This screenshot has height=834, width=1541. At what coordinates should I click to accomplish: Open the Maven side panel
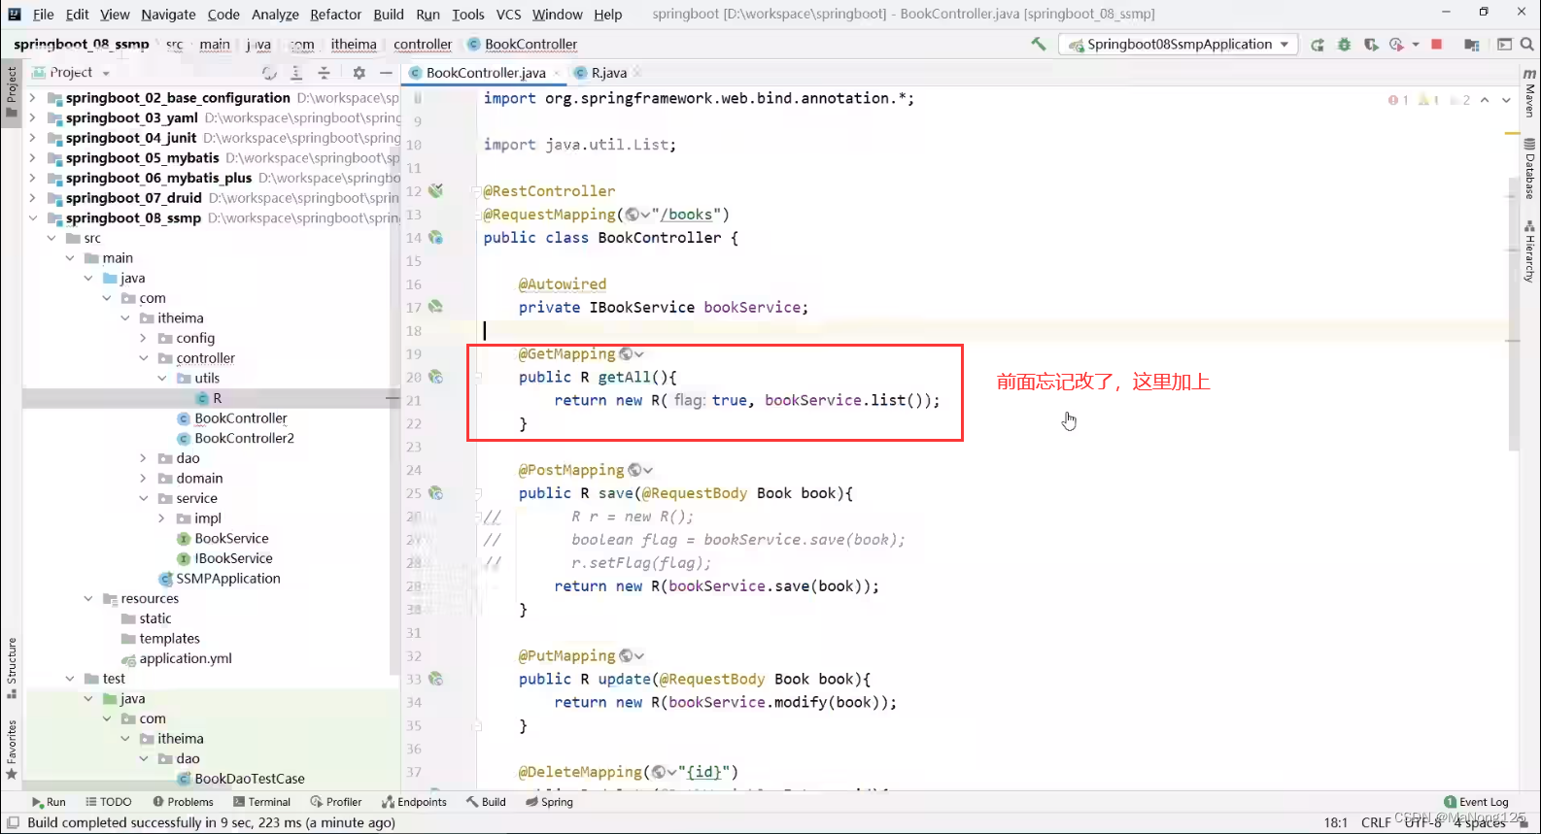click(1530, 93)
